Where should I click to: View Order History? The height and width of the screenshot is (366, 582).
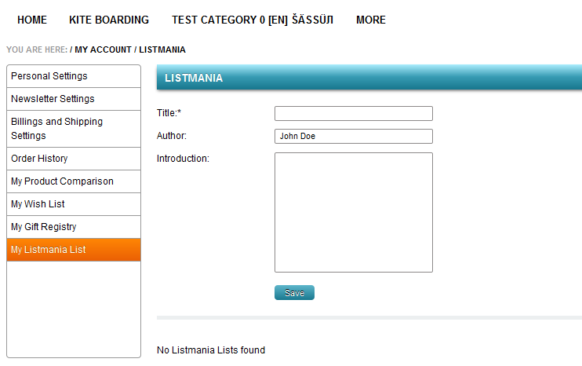39,159
